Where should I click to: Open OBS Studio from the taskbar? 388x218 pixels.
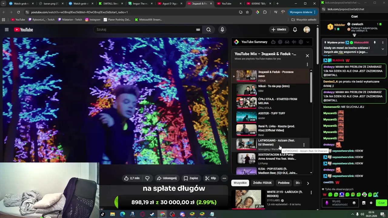pyautogui.click(x=172, y=214)
